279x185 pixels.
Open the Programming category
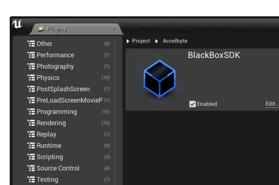point(68,111)
